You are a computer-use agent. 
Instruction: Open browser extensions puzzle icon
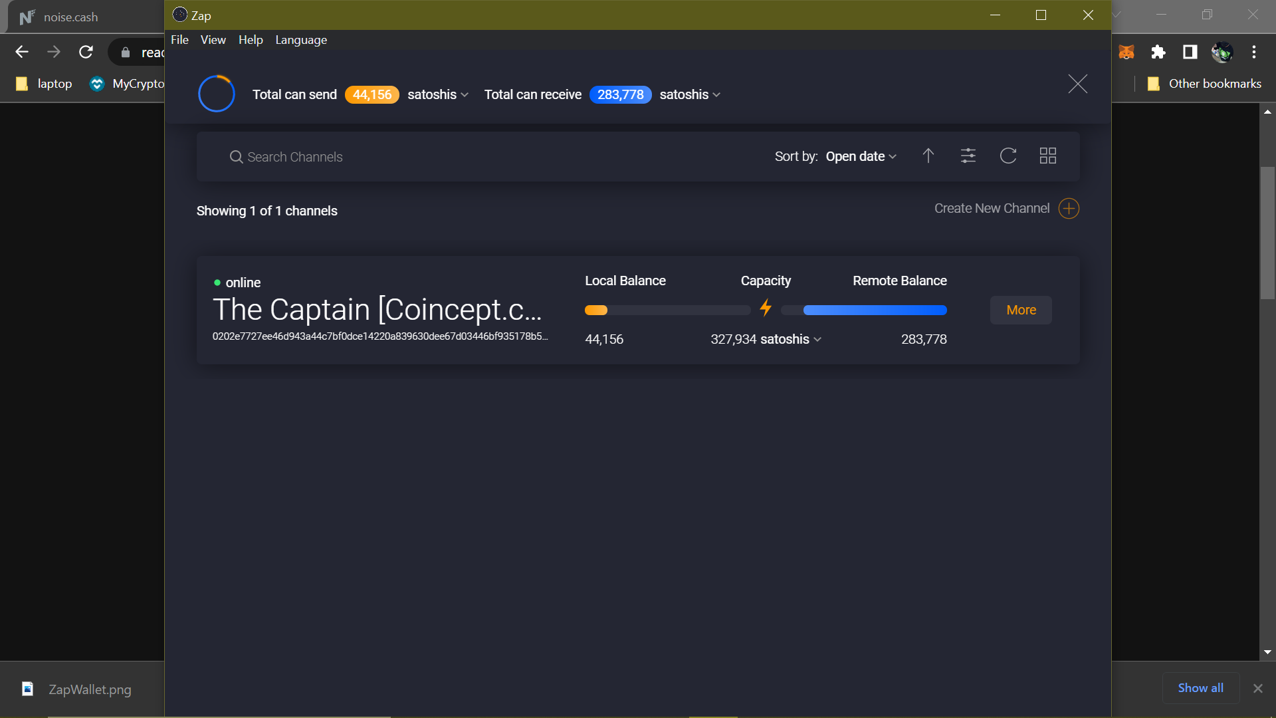click(x=1158, y=52)
